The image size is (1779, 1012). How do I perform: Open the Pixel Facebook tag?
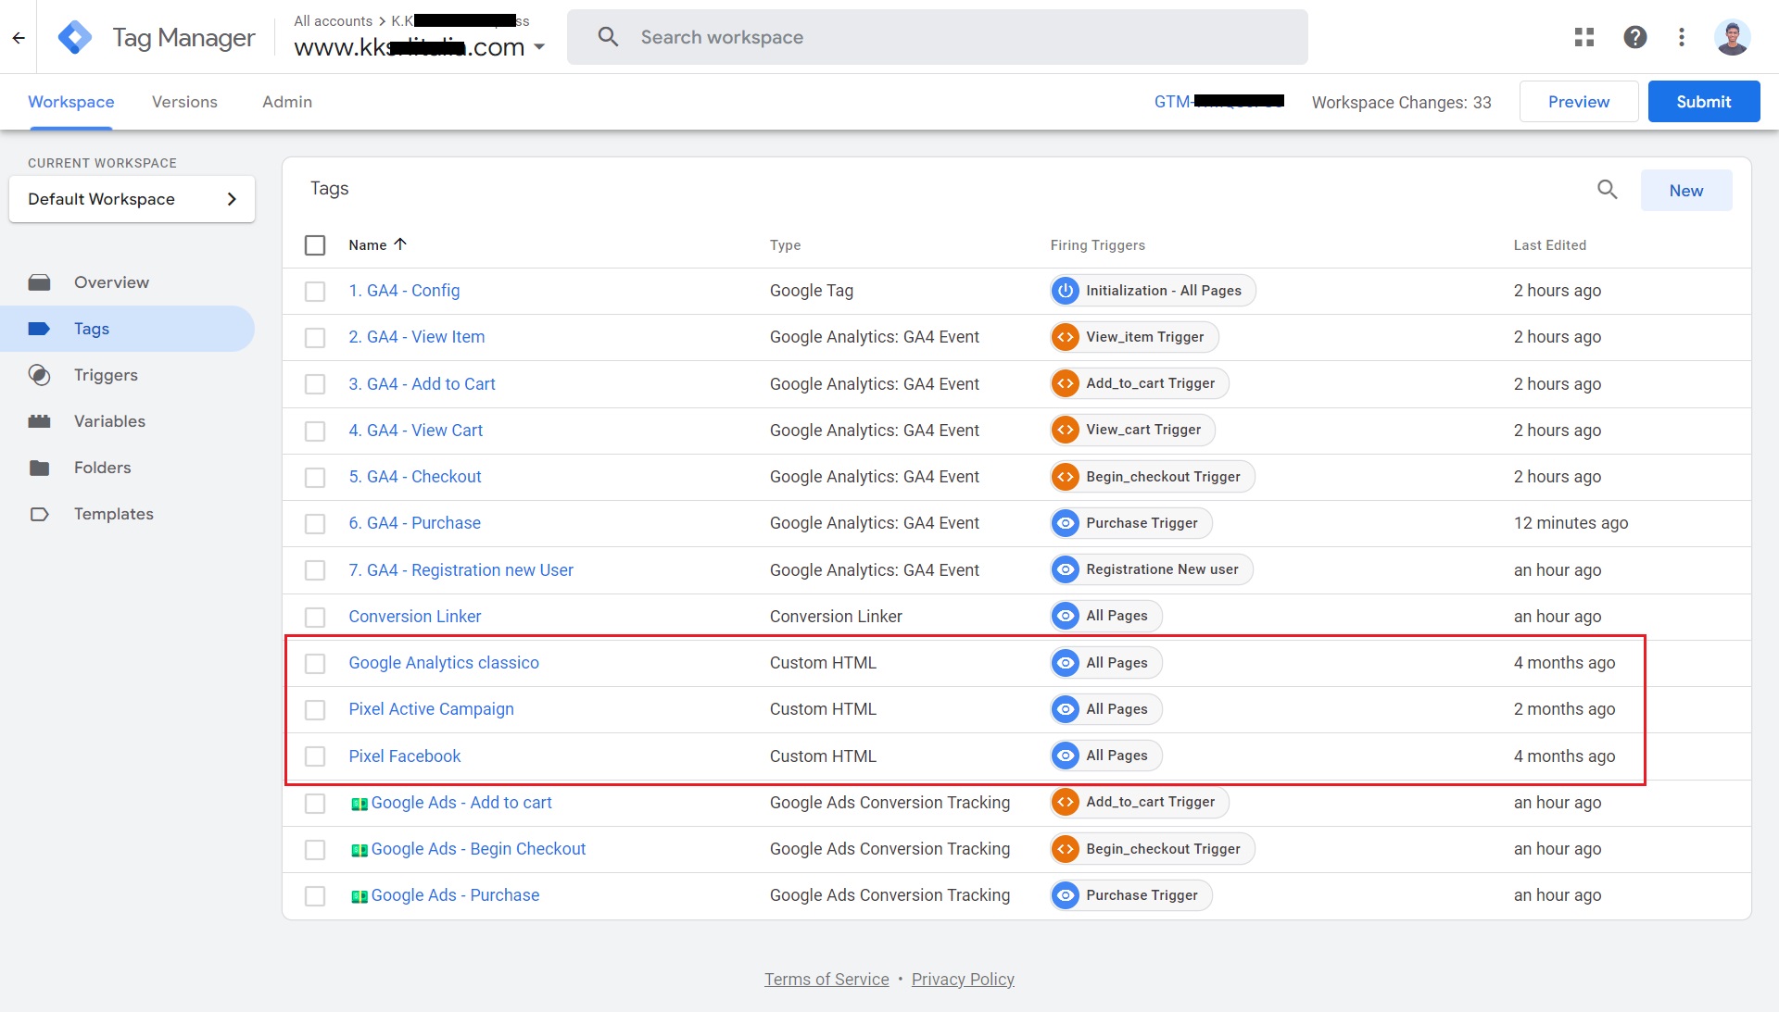tap(404, 756)
